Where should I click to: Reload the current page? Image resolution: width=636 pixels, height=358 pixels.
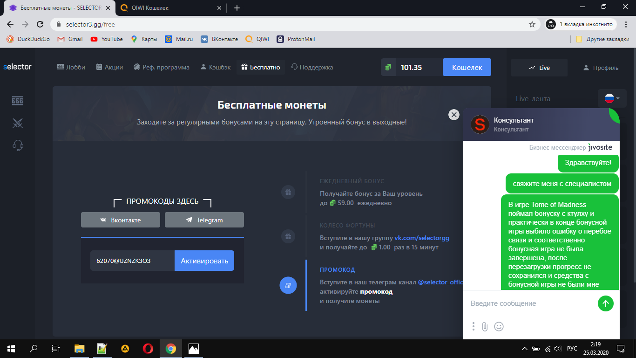tap(41, 24)
